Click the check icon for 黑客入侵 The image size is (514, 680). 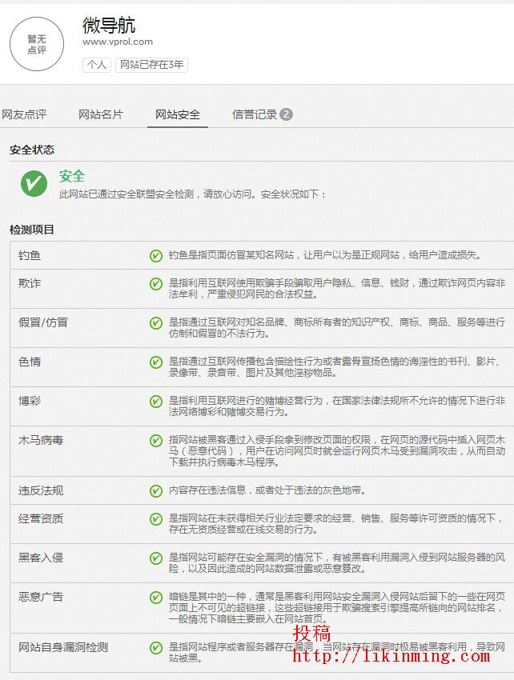pyautogui.click(x=156, y=558)
